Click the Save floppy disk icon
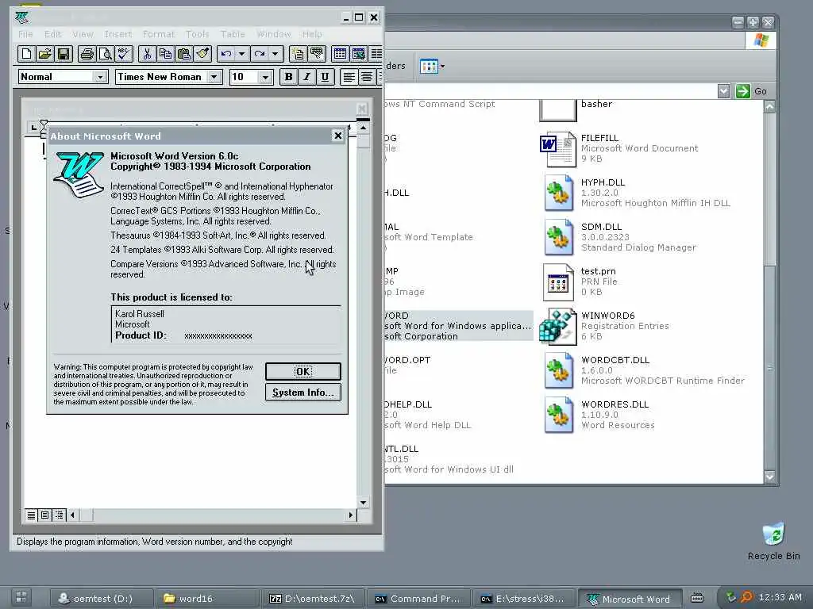This screenshot has height=609, width=813. tap(64, 54)
